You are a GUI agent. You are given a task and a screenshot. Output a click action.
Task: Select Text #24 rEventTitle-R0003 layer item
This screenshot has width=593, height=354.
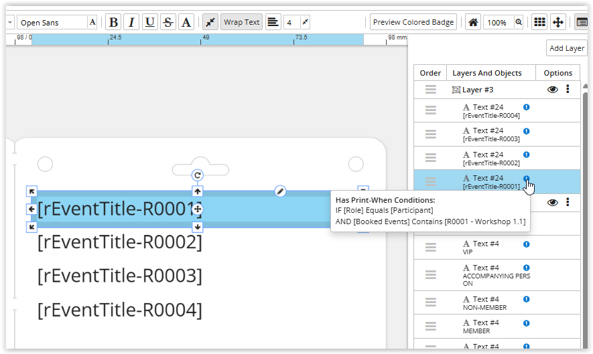click(x=491, y=135)
